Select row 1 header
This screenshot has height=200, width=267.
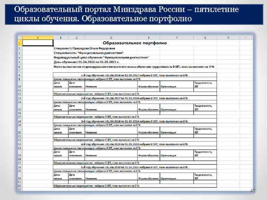pos(20,43)
